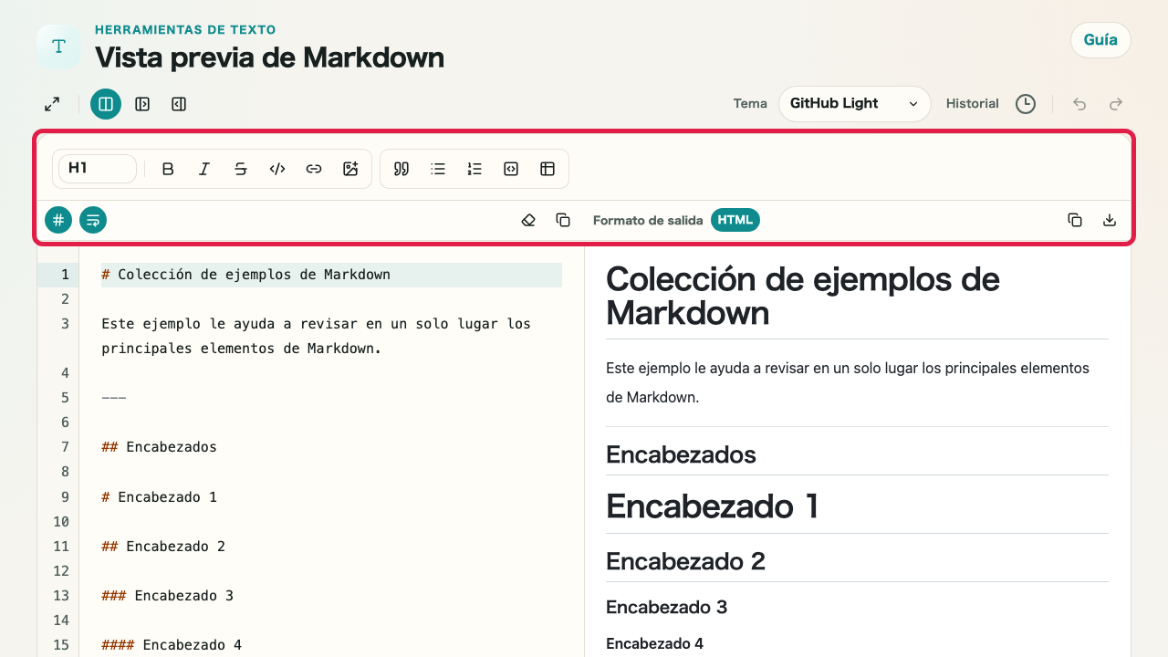Click line number 1 in the gutter
The width and height of the screenshot is (1168, 657).
click(x=64, y=275)
